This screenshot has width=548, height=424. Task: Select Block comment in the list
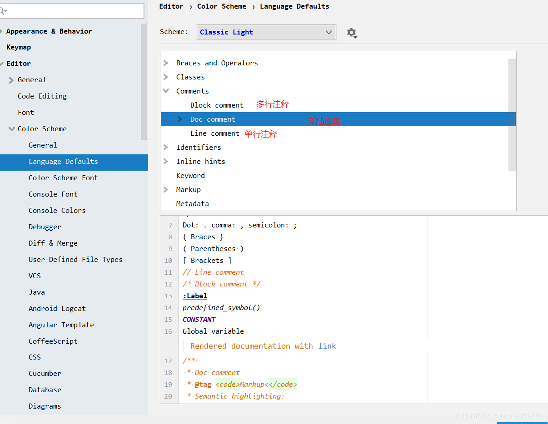point(217,105)
